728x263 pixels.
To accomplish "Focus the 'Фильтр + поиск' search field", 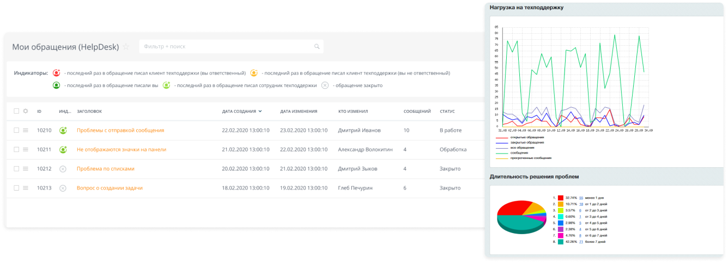I will click(231, 46).
